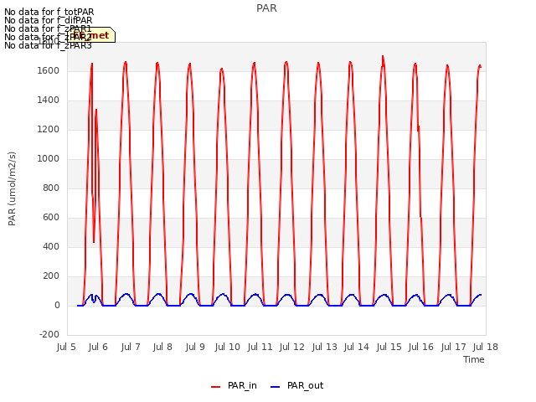Click the Jul 10 x-axis tick label
Screen dimensions: 536x402
(227, 348)
